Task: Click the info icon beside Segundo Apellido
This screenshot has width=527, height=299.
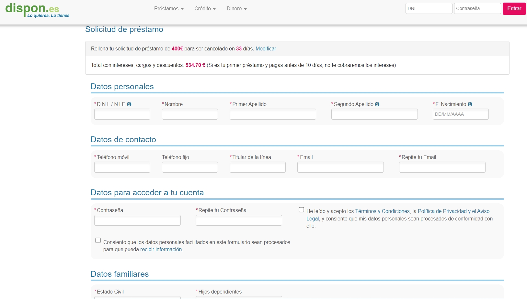Action: coord(377,104)
